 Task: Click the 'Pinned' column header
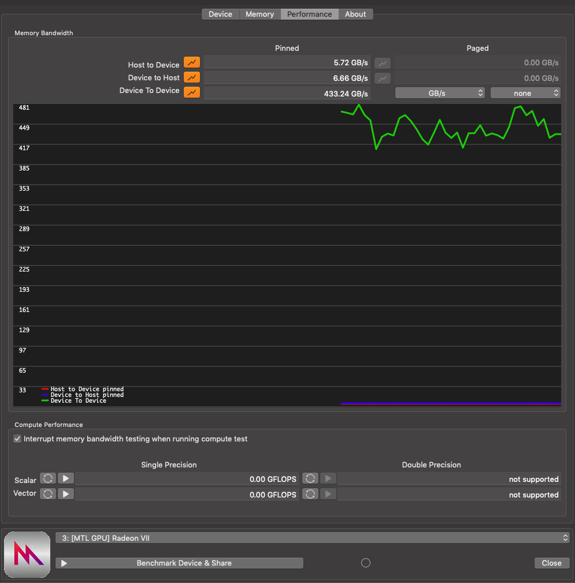(287, 48)
